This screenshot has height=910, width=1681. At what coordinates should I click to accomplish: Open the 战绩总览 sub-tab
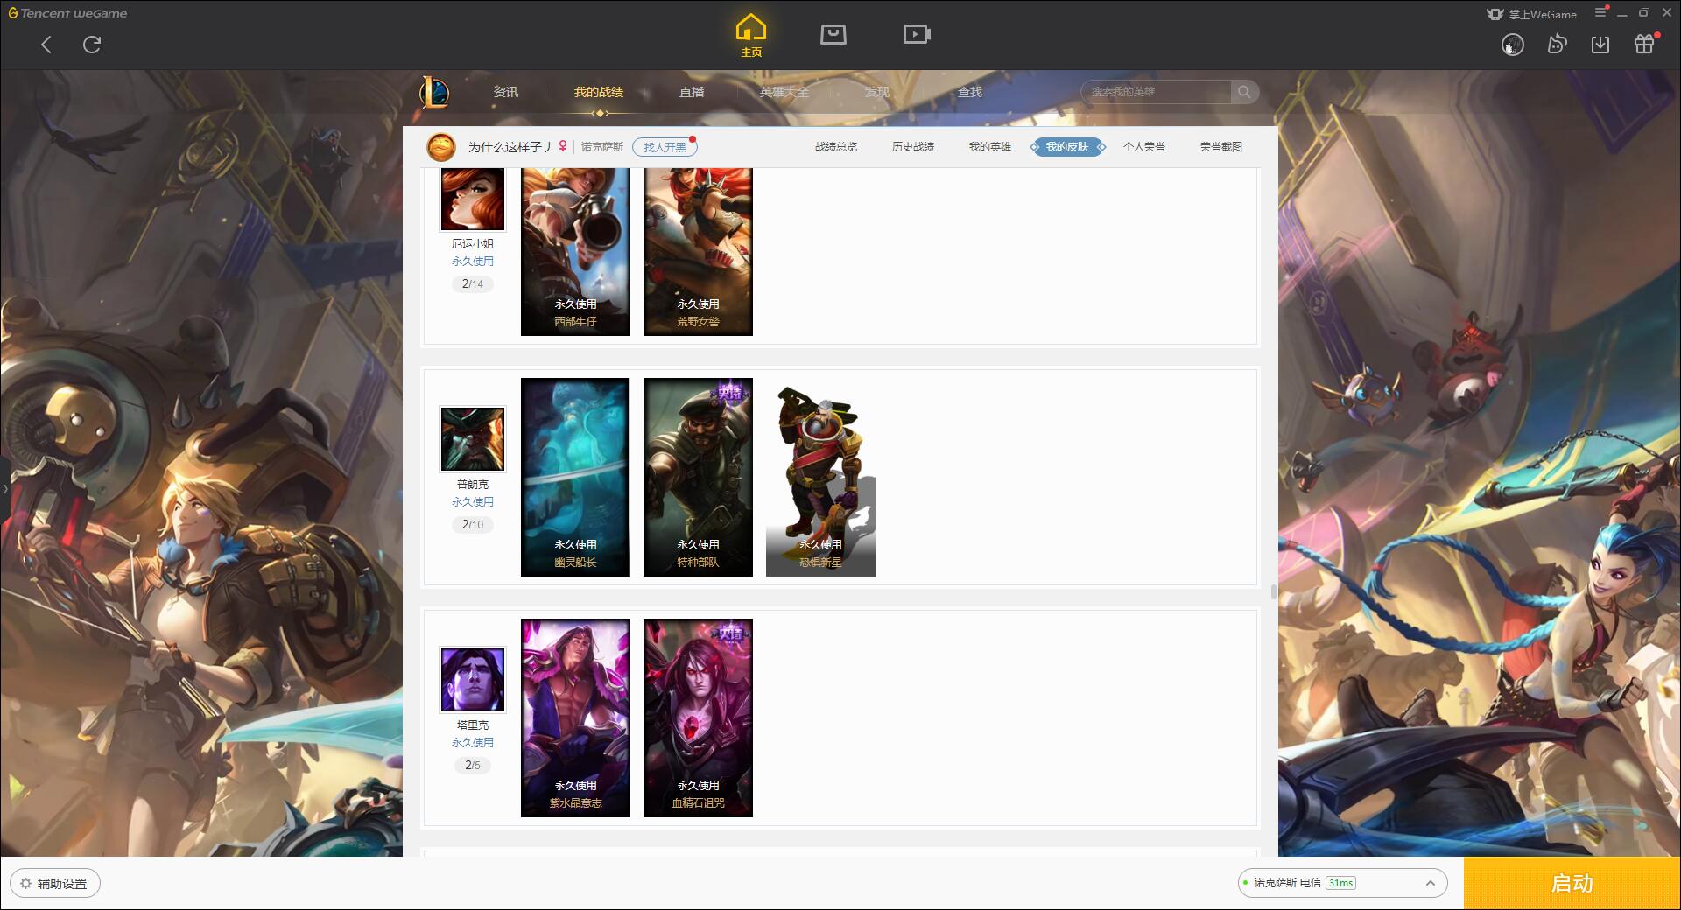pyautogui.click(x=836, y=147)
